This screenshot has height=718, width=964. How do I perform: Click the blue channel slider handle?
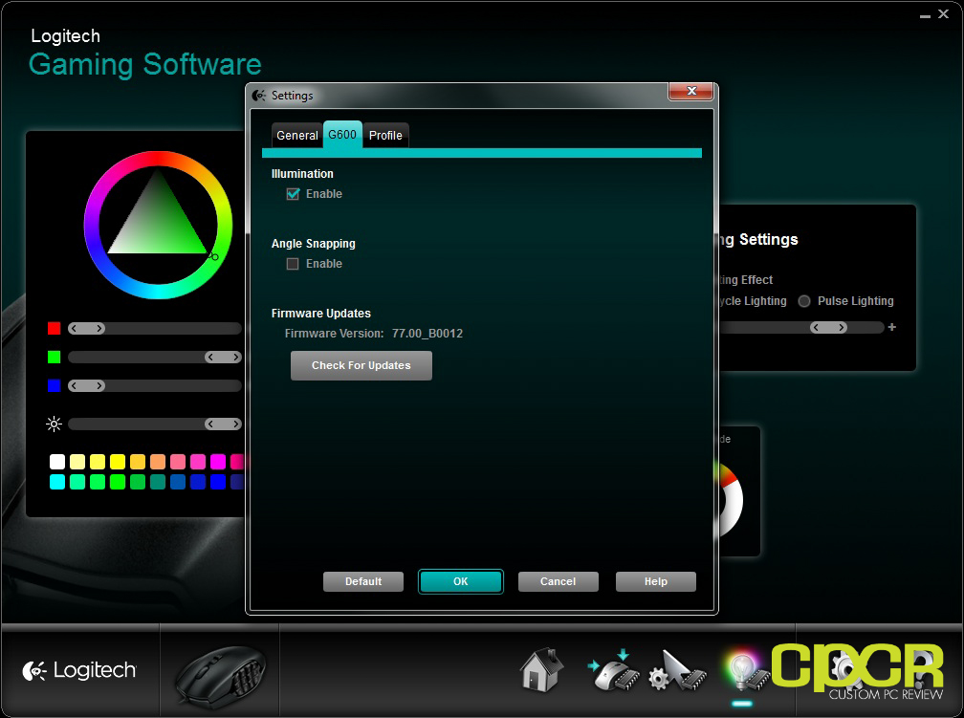(x=87, y=385)
